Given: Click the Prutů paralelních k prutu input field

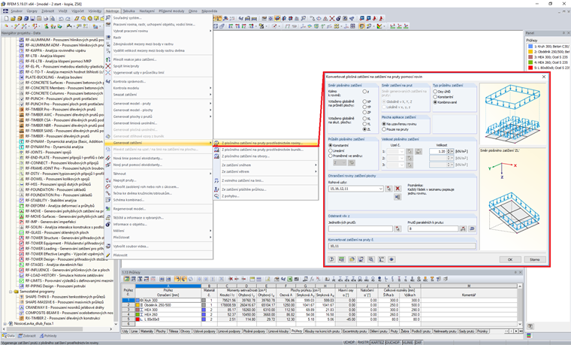Looking at the screenshot, I should (433, 228).
